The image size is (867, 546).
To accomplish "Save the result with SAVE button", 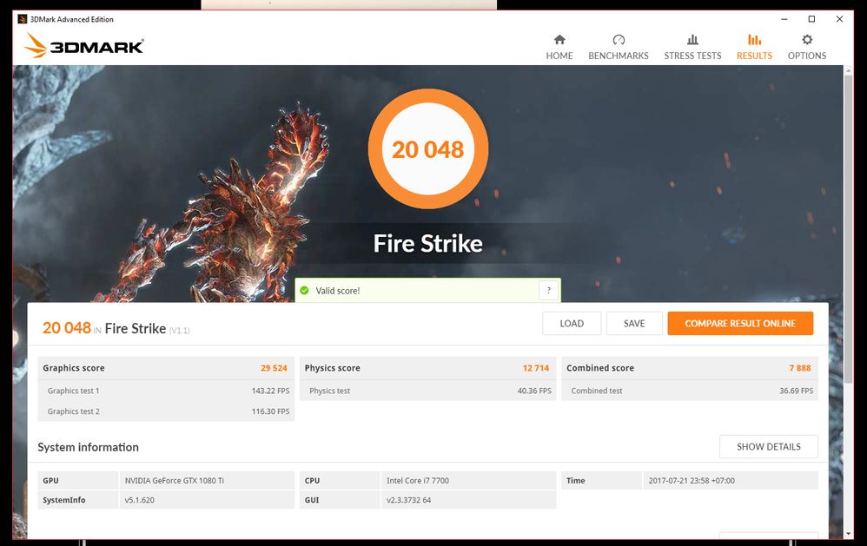I will (x=634, y=323).
